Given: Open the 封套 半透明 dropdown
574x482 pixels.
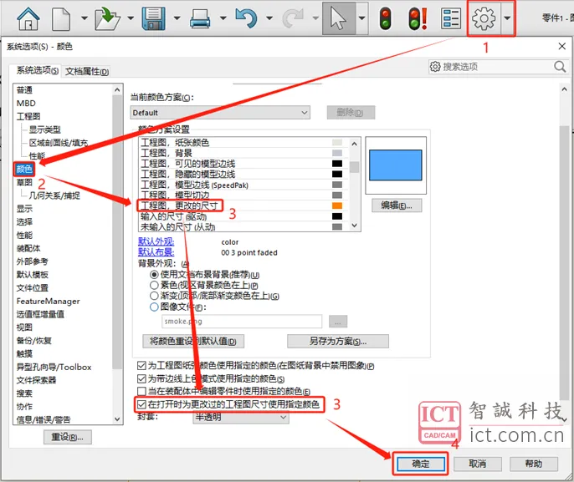Looking at the screenshot, I should point(241,417).
